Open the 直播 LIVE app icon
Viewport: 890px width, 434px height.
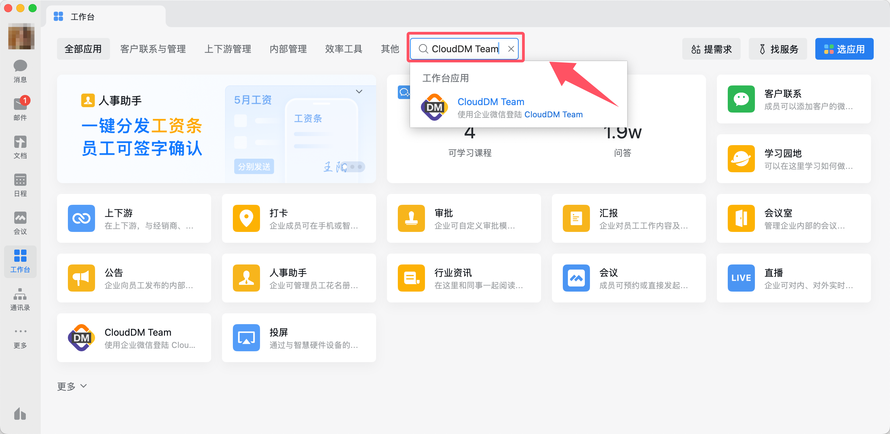tap(741, 278)
